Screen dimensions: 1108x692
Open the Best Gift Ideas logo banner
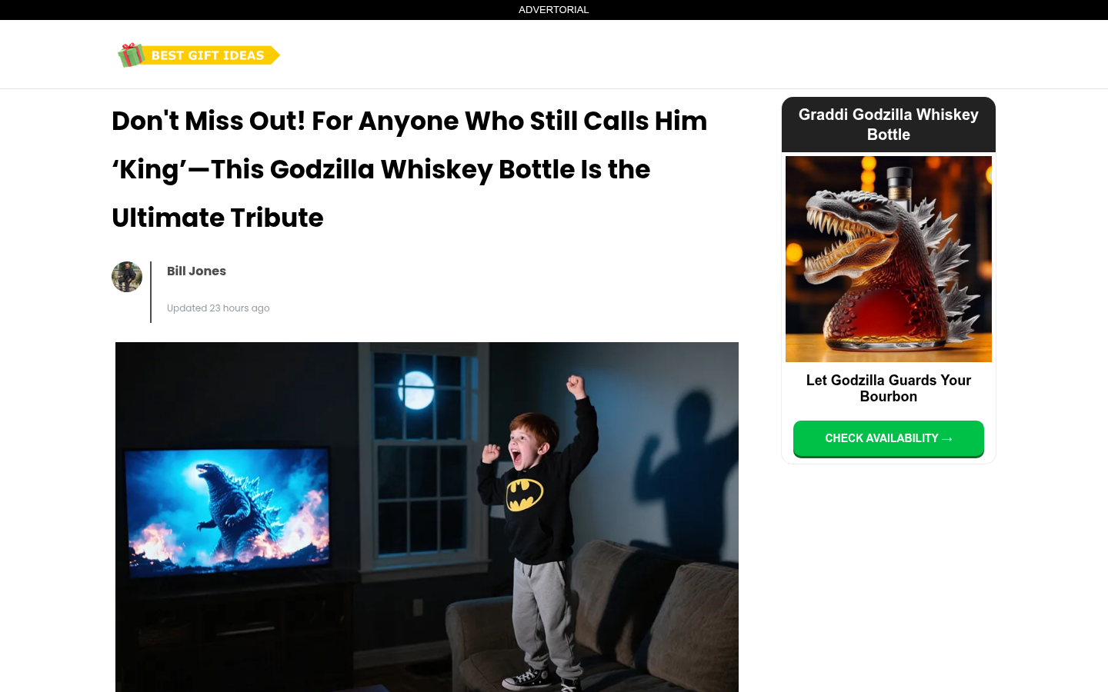pos(199,55)
